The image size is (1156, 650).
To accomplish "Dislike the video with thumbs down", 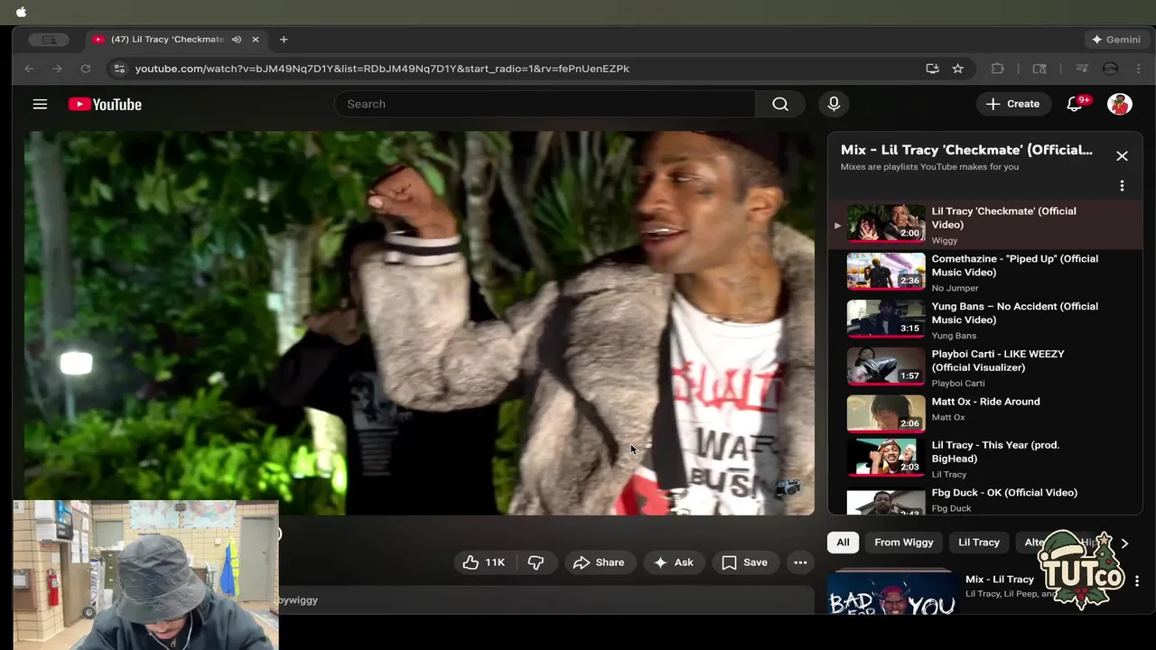I will (536, 562).
